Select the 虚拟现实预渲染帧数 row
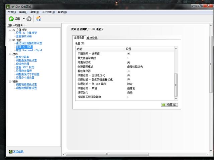Image resolution: width=214 pixels, height=160 pixels. (125, 97)
